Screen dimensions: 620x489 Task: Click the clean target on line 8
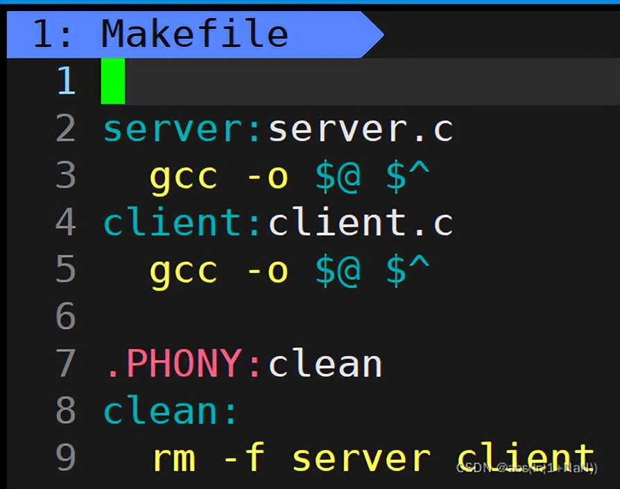pyautogui.click(x=160, y=409)
